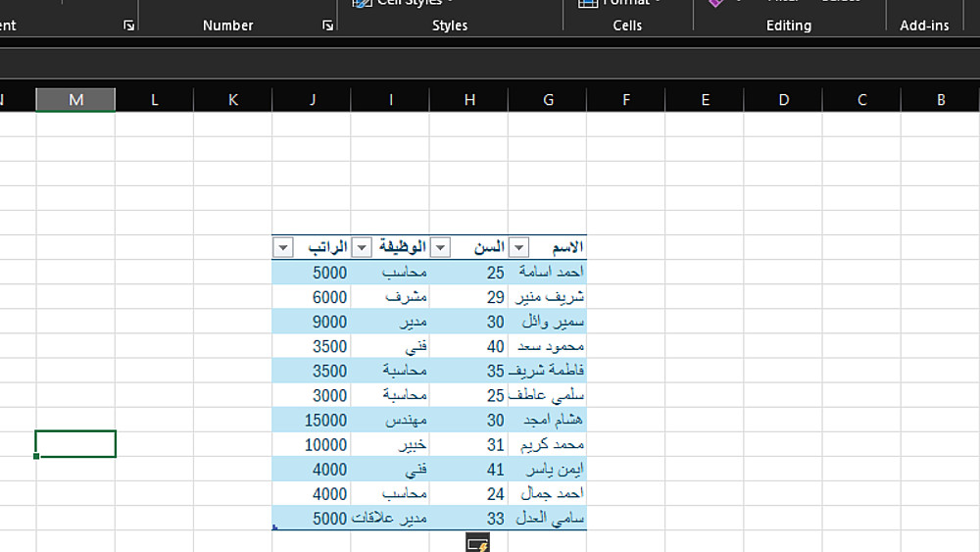Open the filter dropdown for الوظيفة column
This screenshot has height=552, width=980.
pyautogui.click(x=362, y=247)
